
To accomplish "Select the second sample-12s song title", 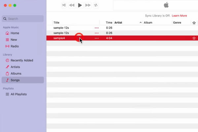I will (x=61, y=33).
